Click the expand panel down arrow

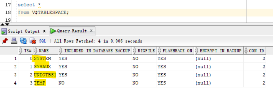pos(7,24)
